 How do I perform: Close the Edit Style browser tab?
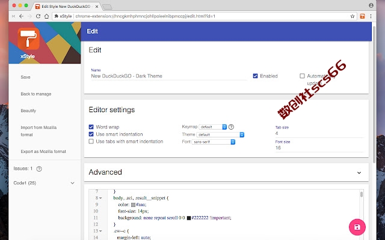click(97, 7)
